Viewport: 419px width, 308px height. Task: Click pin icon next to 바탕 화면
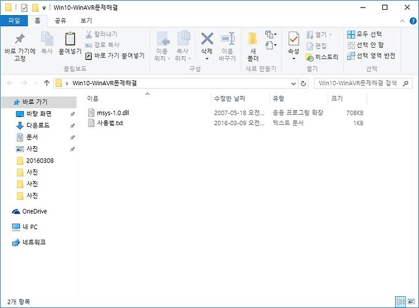[72, 114]
